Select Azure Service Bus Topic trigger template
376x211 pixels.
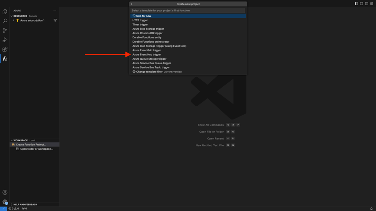[x=188, y=67]
